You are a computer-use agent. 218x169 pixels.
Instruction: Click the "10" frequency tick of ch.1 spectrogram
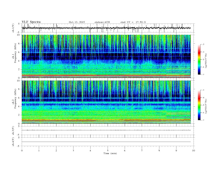18,35
